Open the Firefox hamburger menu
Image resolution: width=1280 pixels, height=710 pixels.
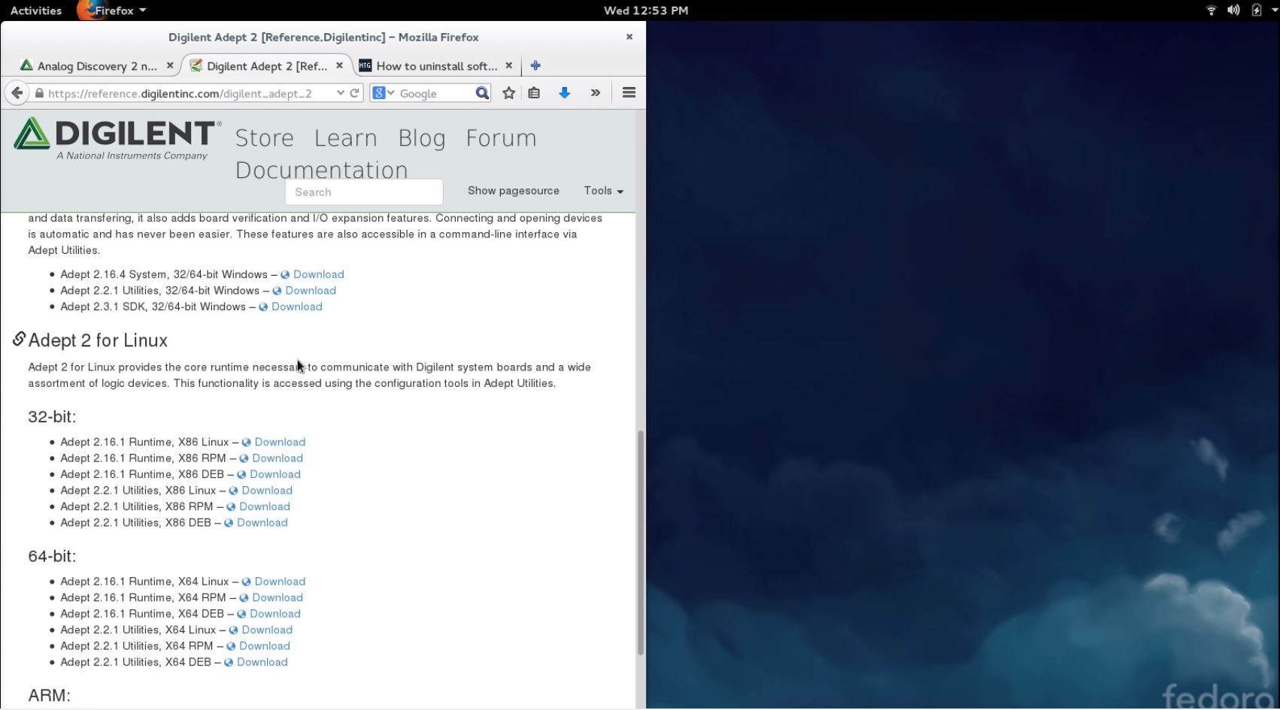pos(629,92)
